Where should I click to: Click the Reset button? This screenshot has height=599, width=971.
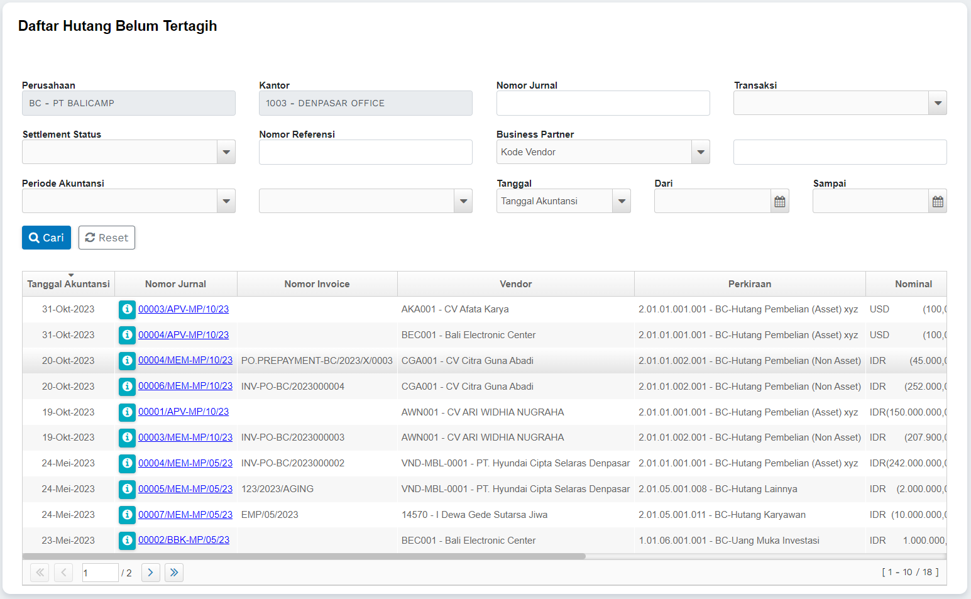[x=107, y=238]
